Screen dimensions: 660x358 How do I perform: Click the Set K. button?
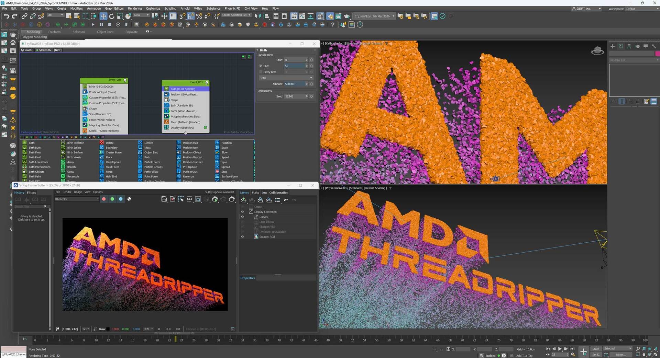pos(596,355)
